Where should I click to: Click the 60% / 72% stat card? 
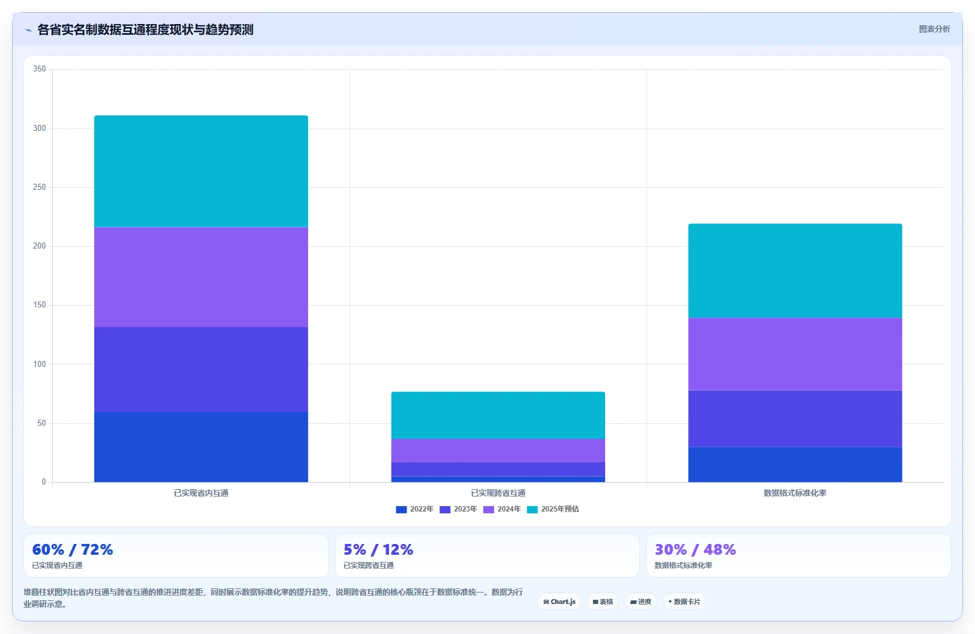click(176, 555)
